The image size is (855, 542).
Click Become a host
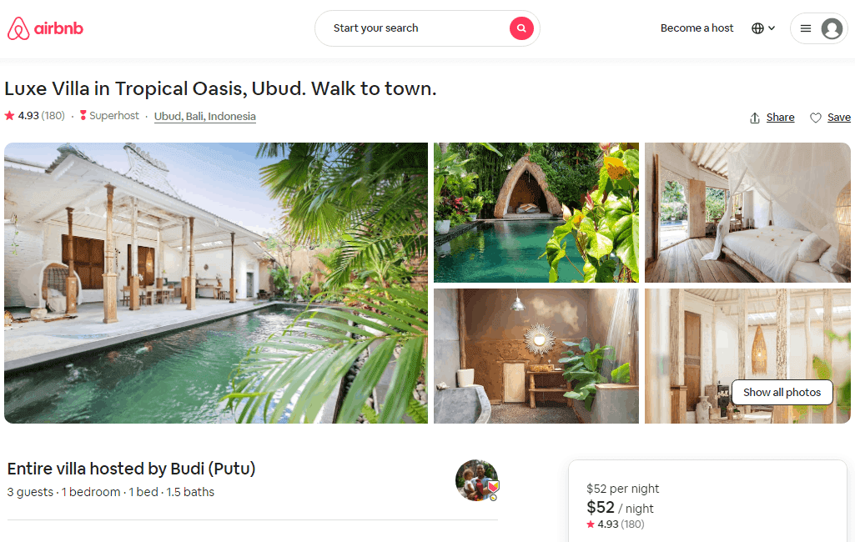pyautogui.click(x=697, y=28)
